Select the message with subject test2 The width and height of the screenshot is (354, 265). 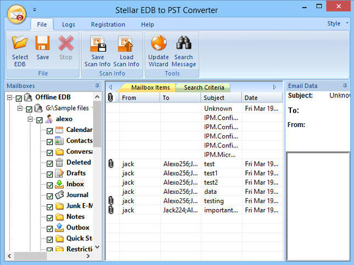point(194,182)
